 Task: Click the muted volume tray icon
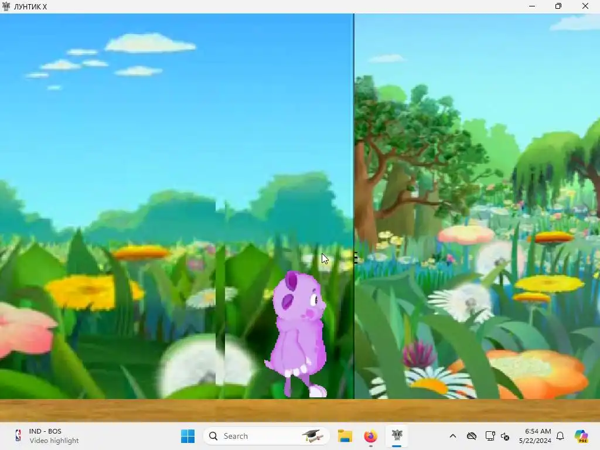pos(505,436)
